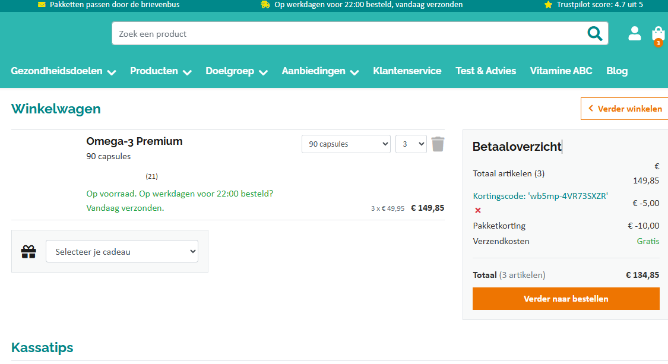Viewport: 668px width, 364px height.
Task: Click the Winkelwagen heading
Action: point(56,109)
